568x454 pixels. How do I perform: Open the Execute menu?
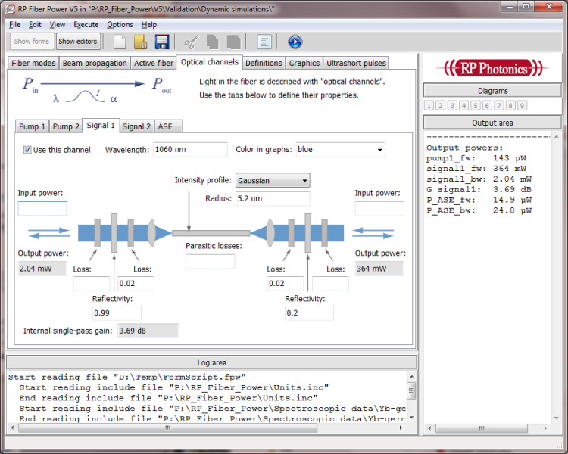coord(86,24)
